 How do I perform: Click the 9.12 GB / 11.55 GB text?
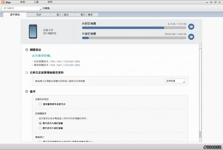[177, 24]
